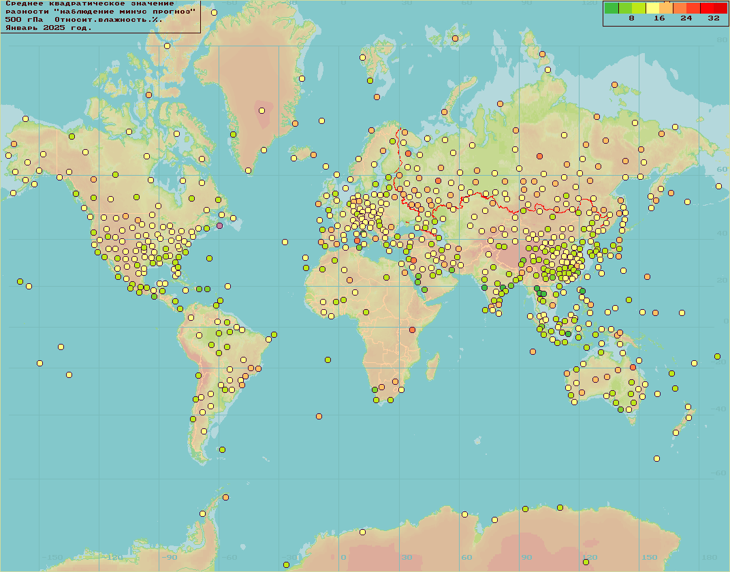Click the red station marker in northeastern Australia

click(x=633, y=367)
